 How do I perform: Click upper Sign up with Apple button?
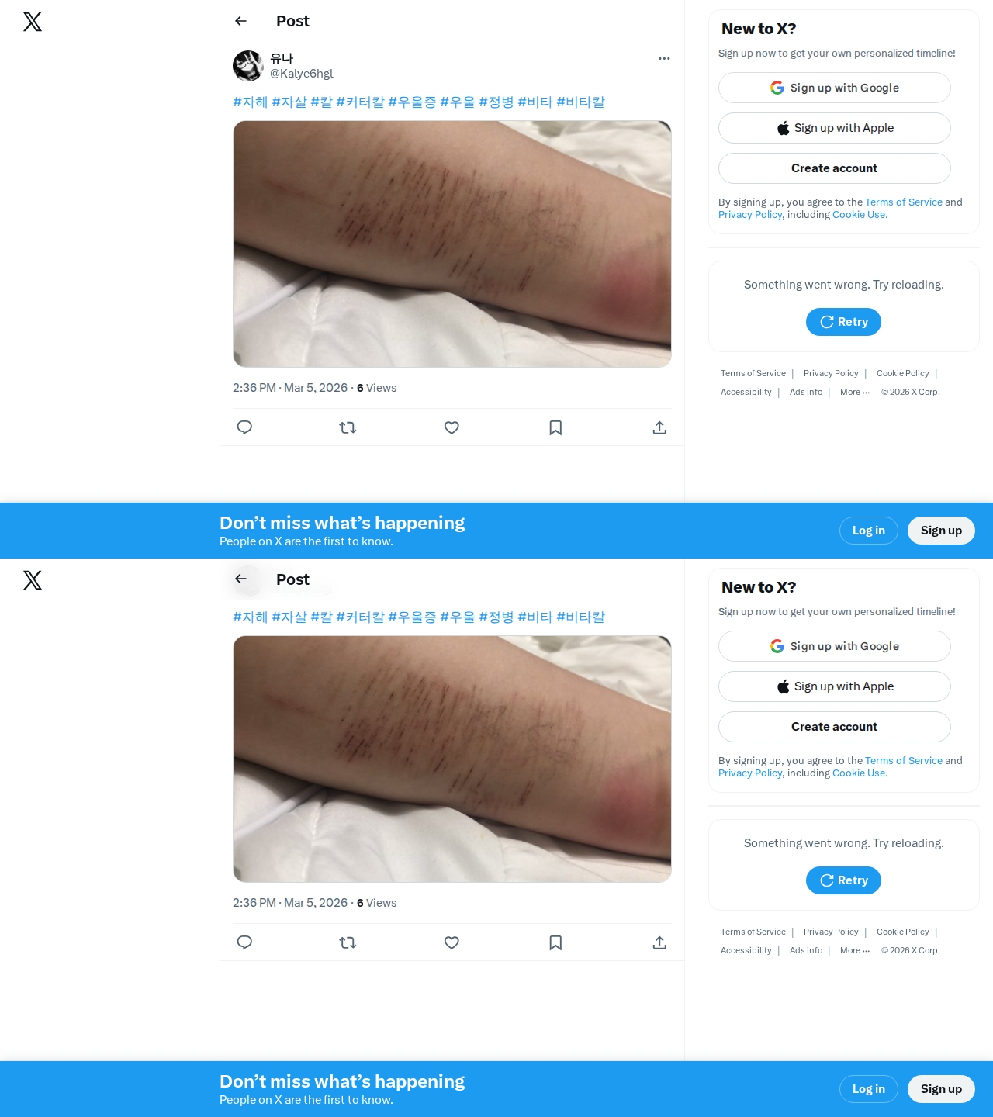835,128
